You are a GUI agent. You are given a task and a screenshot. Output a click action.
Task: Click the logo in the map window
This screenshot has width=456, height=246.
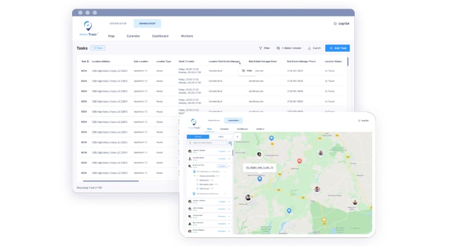pos(194,124)
